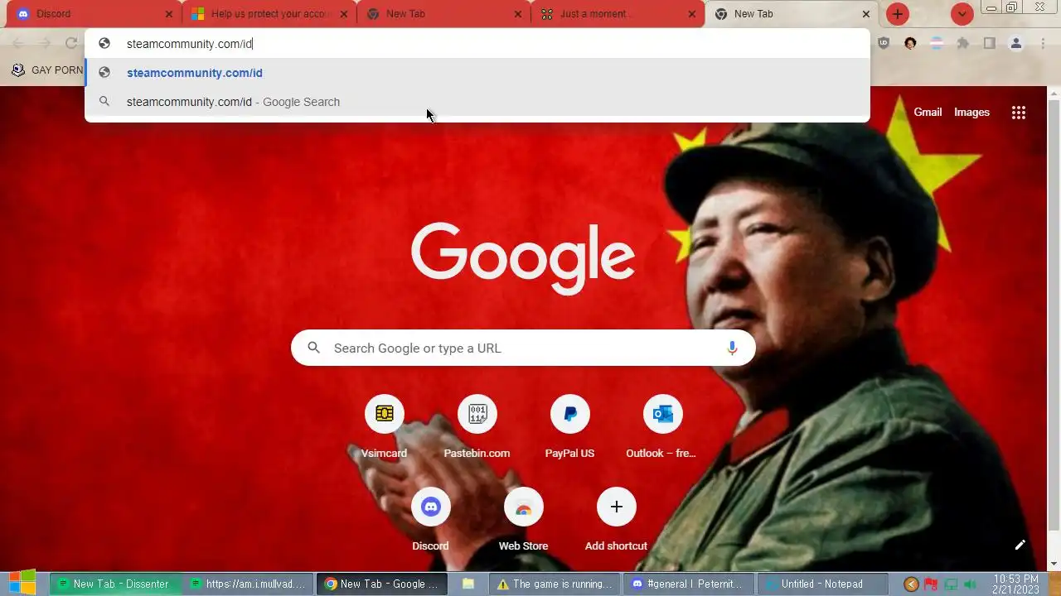Open the File Explorer folder in taskbar

tap(468, 584)
